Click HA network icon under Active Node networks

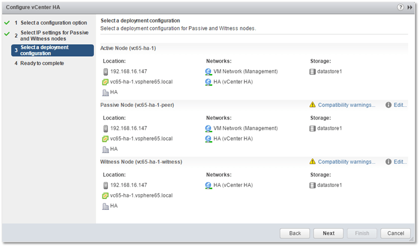click(x=208, y=82)
